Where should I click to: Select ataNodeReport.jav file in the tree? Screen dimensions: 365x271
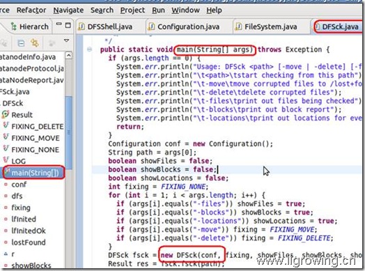32,80
